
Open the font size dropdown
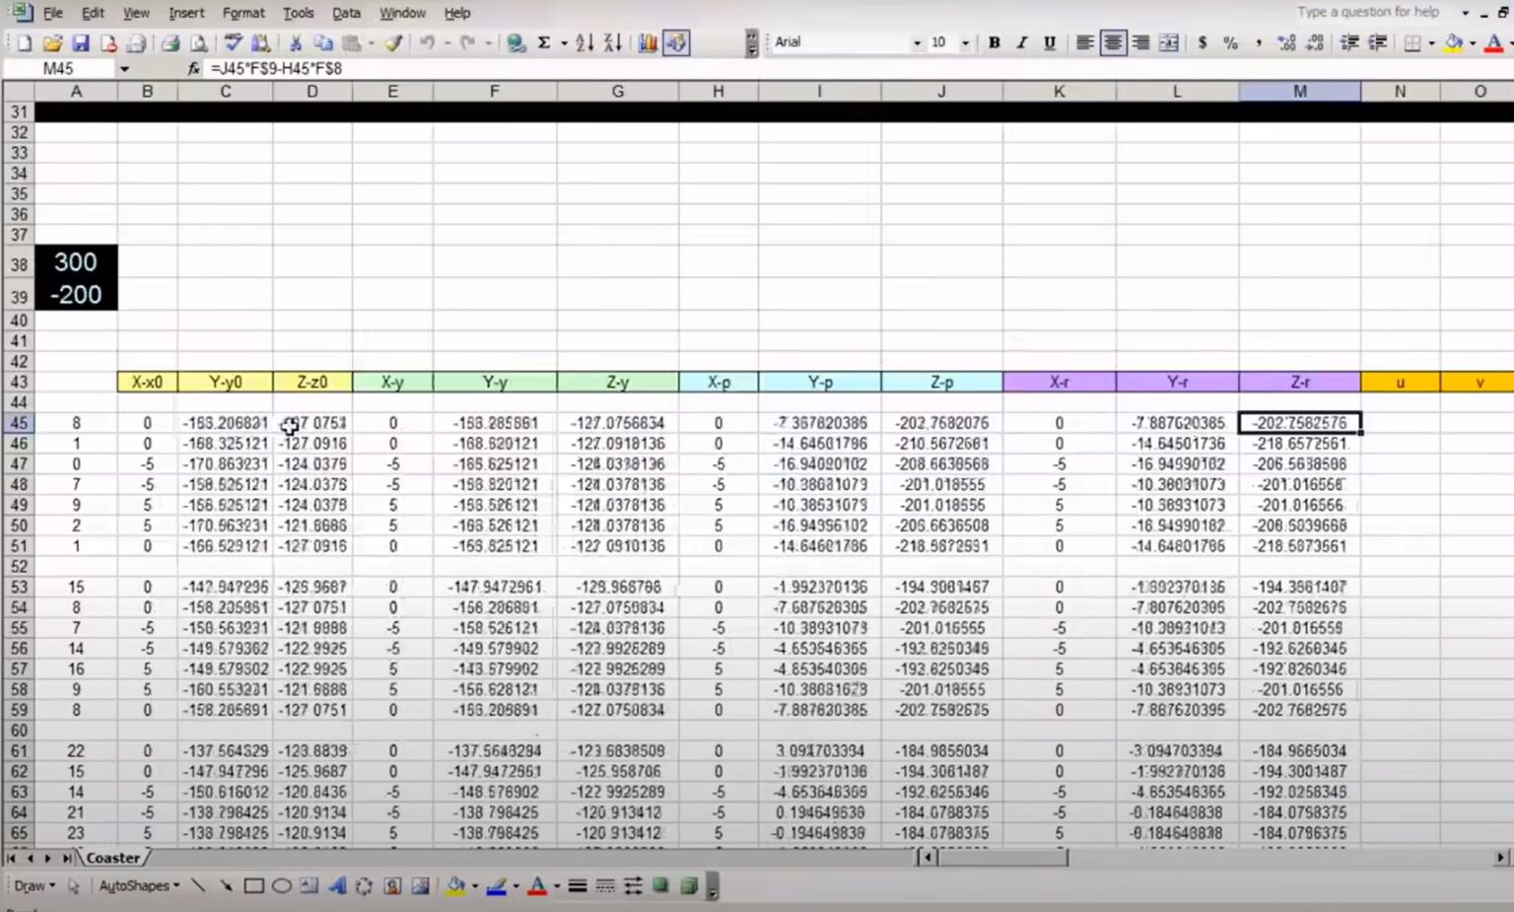tap(965, 43)
